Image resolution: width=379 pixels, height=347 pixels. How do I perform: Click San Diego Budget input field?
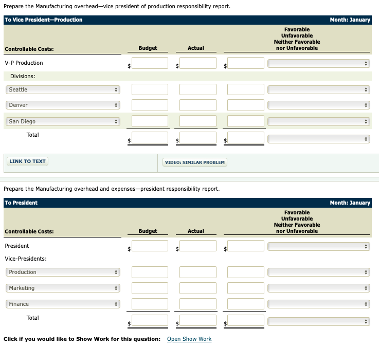150,121
